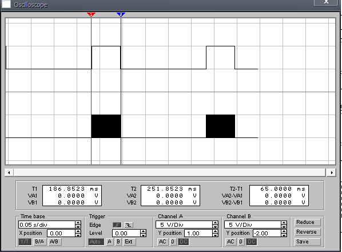Increase Channel B volts per division
The height and width of the screenshot is (252, 342).
point(284,223)
